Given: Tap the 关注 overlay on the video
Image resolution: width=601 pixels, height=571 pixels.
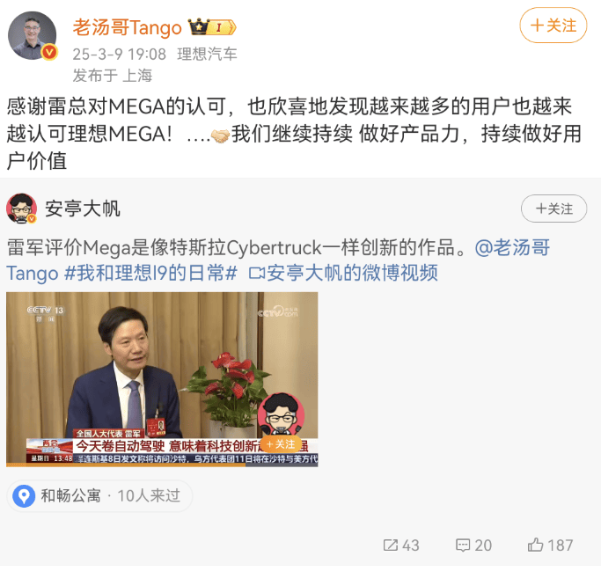Looking at the screenshot, I should (x=280, y=444).
